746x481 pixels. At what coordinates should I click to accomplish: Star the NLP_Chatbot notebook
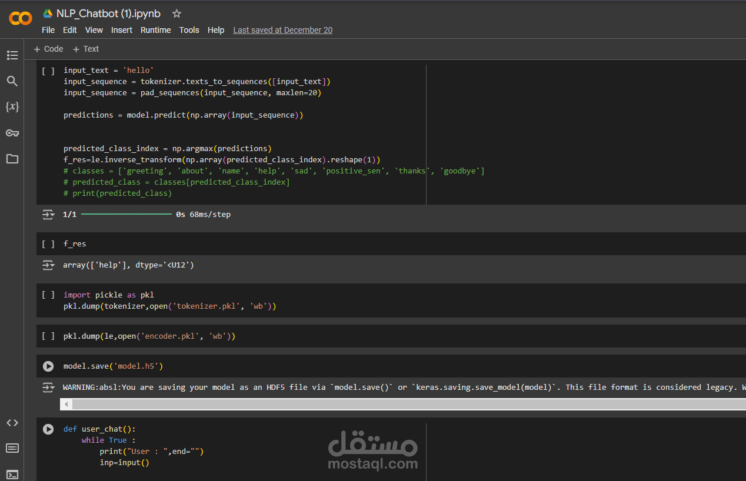pyautogui.click(x=176, y=14)
